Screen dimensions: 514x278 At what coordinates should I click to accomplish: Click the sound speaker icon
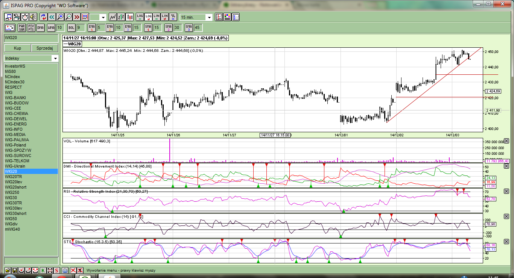(33, 17)
